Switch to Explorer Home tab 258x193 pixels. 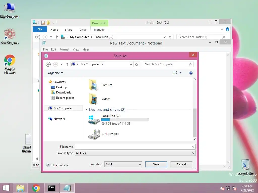(x=54, y=30)
